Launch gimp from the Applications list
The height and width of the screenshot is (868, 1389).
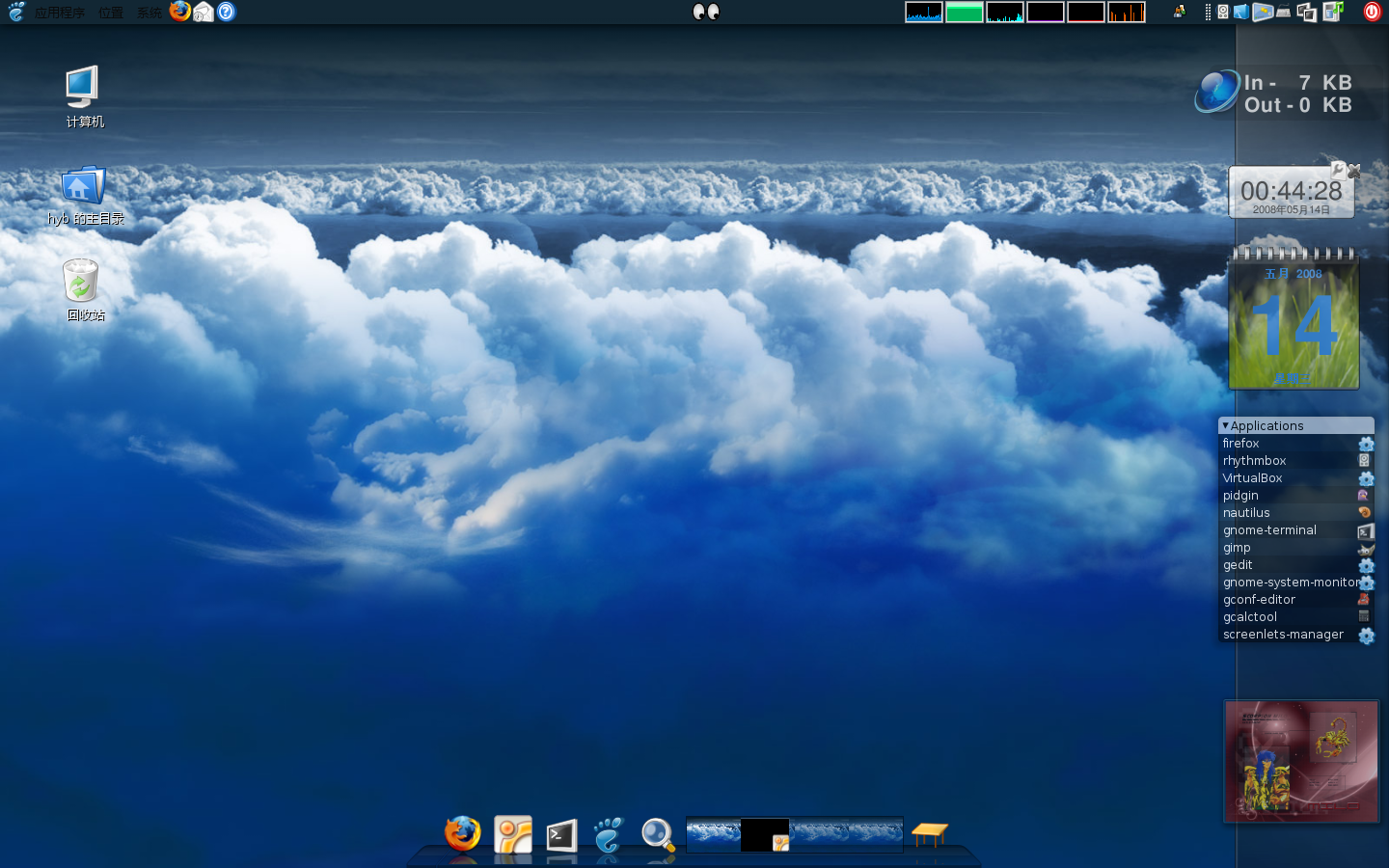click(x=1297, y=548)
